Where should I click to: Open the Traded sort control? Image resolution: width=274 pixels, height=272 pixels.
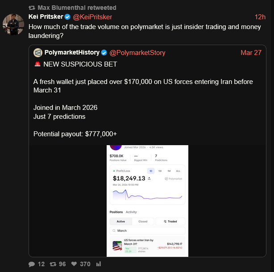pyautogui.click(x=170, y=221)
